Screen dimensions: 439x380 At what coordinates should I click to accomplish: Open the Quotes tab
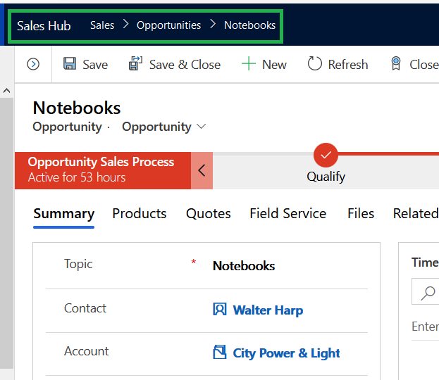pos(209,214)
